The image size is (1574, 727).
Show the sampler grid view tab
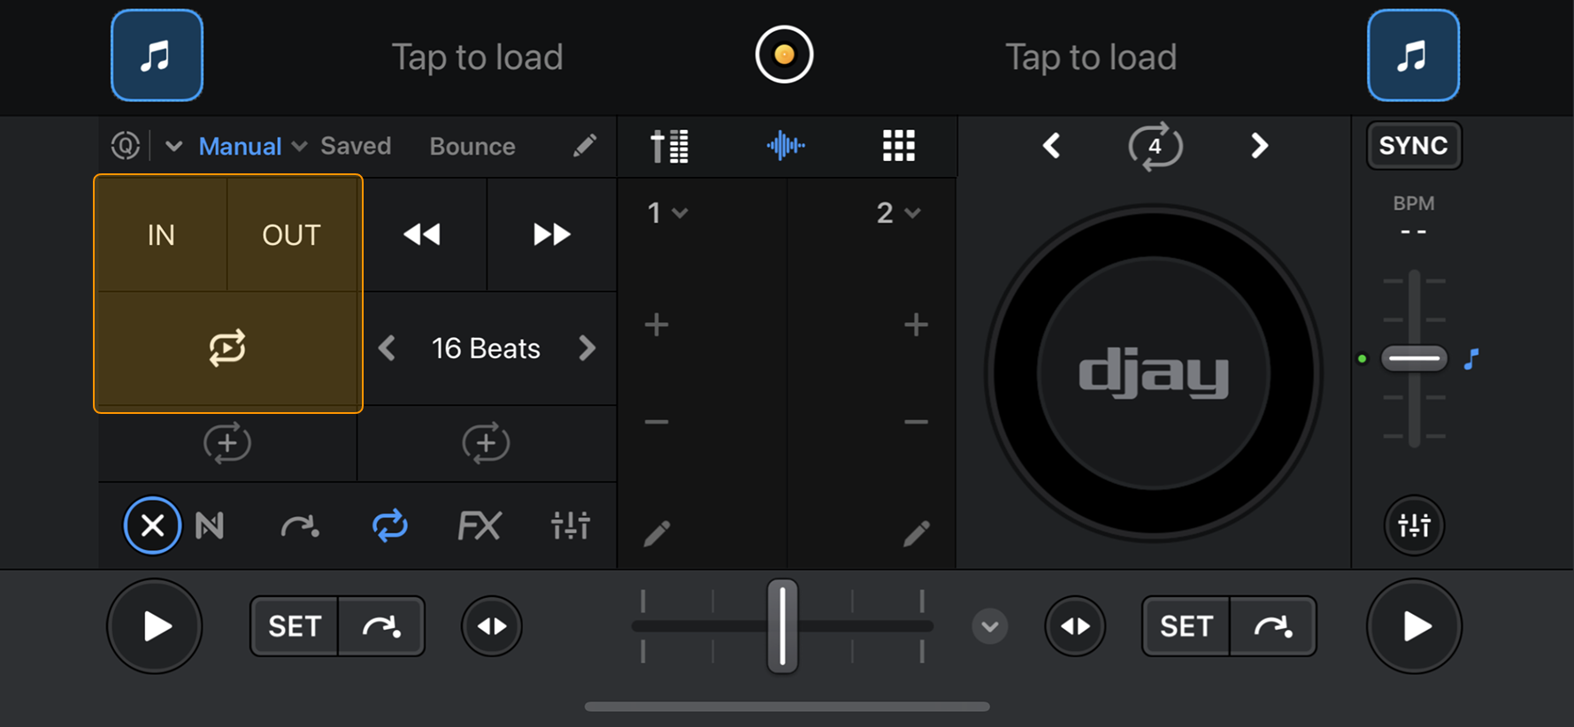[899, 146]
